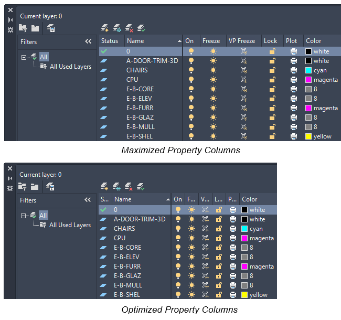Toggle Lock for CHAIRS in lower panel

219,229
